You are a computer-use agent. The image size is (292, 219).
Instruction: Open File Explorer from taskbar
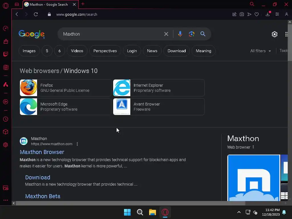(152, 212)
